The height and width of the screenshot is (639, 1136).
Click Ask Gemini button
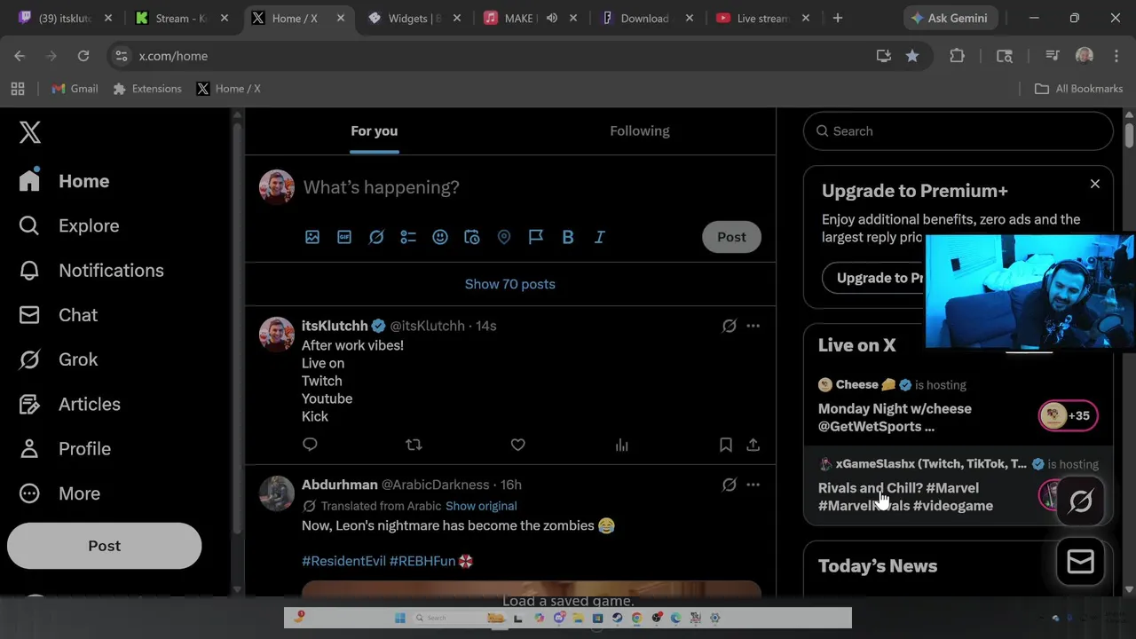950,18
